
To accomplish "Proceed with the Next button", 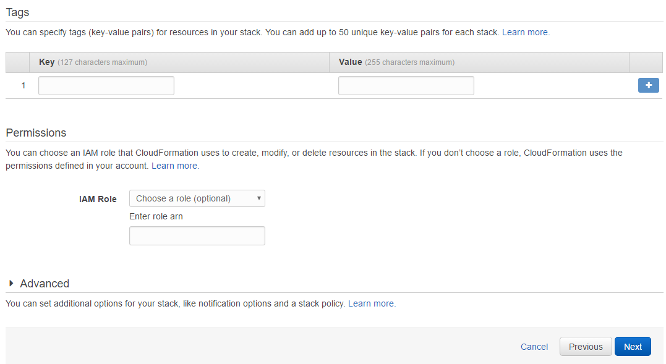I will (x=633, y=347).
